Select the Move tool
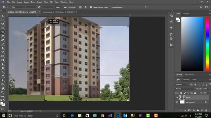 [x=3, y=16]
